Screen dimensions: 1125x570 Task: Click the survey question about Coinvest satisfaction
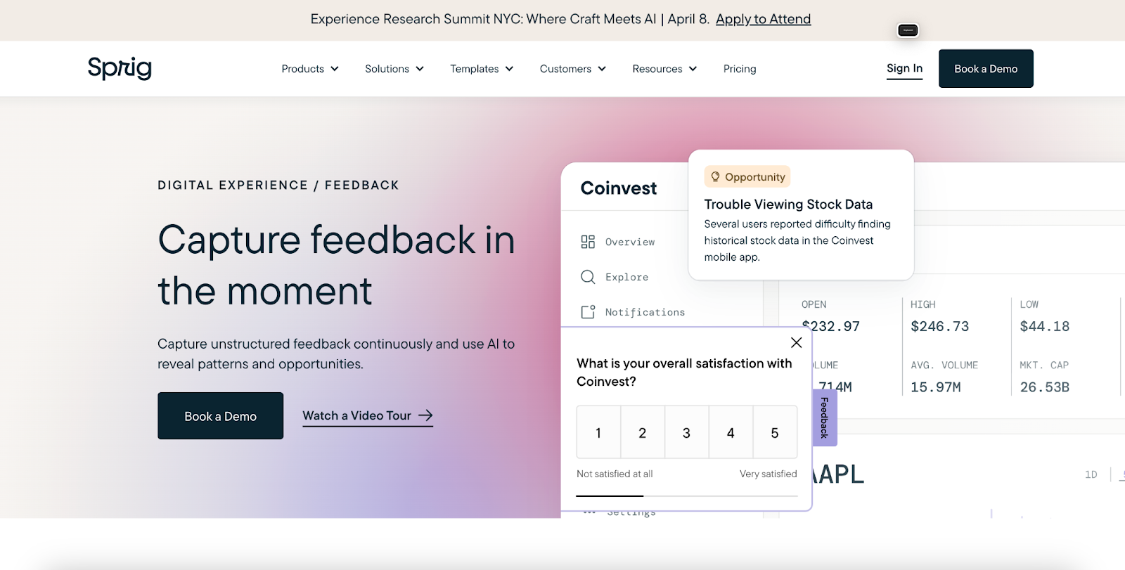[684, 372]
